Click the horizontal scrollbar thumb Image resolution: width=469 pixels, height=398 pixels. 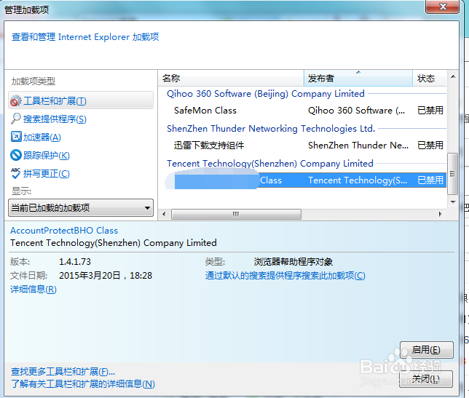tap(236, 214)
